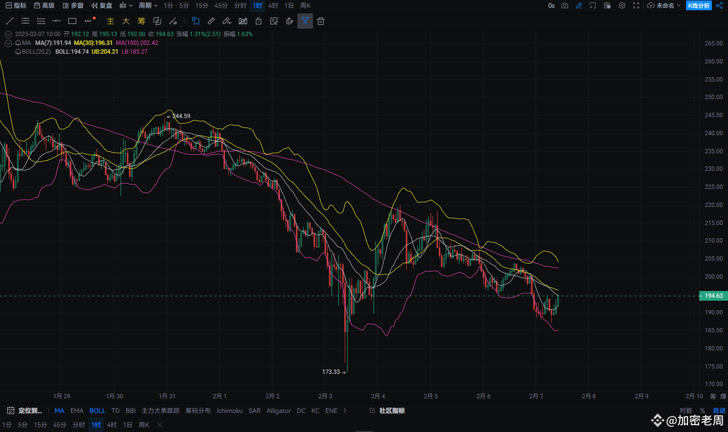
Task: Select the three-line channel drawing tool
Action: tap(41, 21)
